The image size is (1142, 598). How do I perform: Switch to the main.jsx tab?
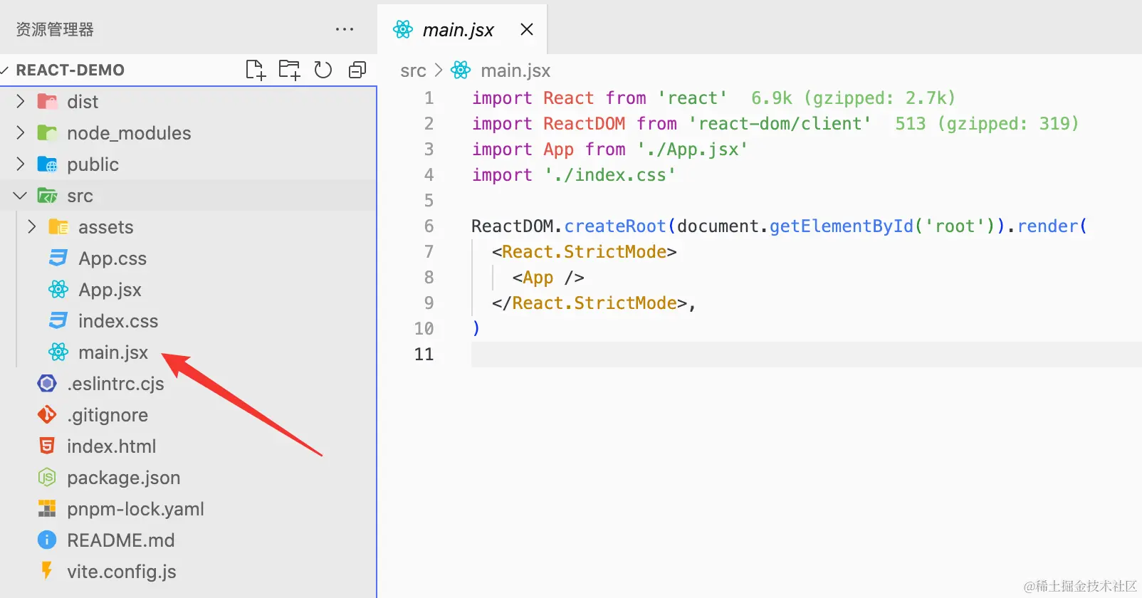tap(462, 29)
